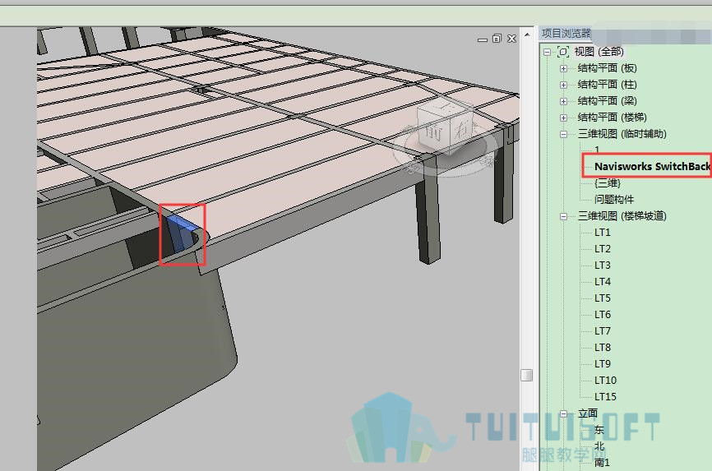The image size is (712, 471).
Task: Open the LT1 view
Action: [603, 233]
